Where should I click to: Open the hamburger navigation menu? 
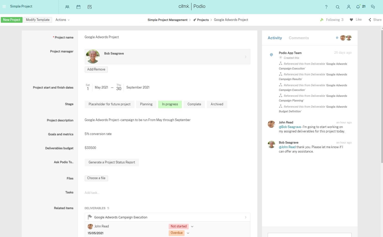[4, 6]
